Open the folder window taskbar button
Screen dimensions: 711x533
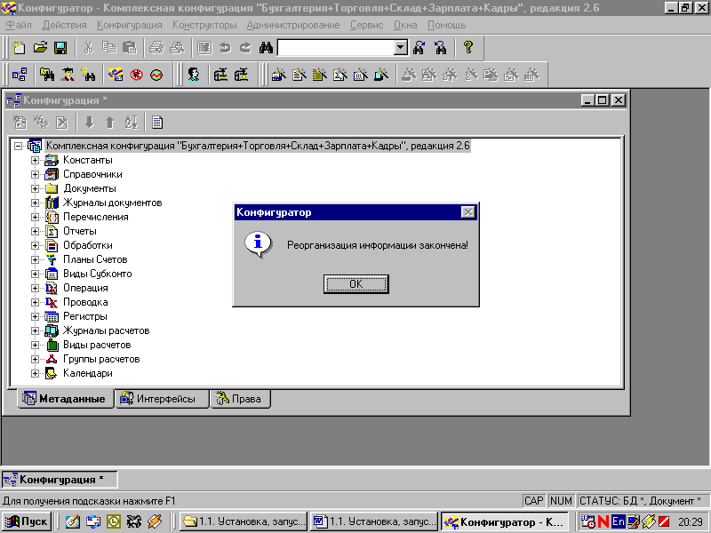(244, 521)
